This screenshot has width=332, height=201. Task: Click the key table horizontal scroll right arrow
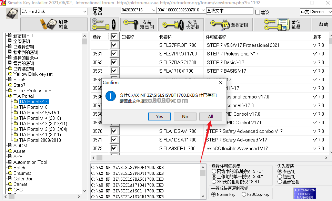click(x=326, y=158)
